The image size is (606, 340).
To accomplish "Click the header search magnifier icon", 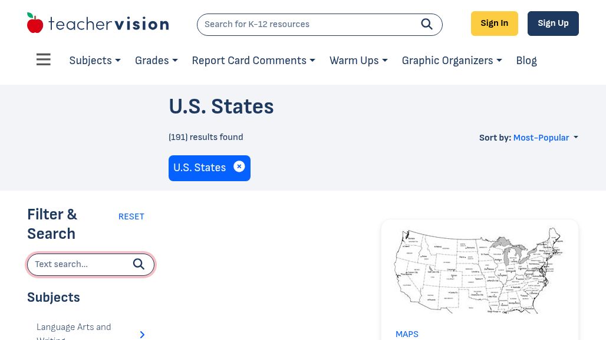I will (427, 24).
